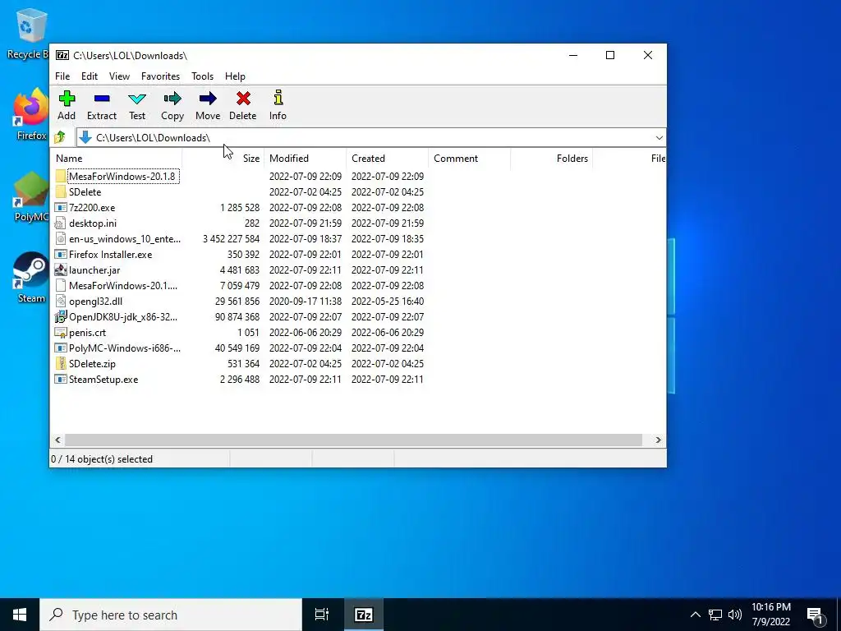This screenshot has width=841, height=631.
Task: Click the Windows Start button
Action: [x=20, y=615]
